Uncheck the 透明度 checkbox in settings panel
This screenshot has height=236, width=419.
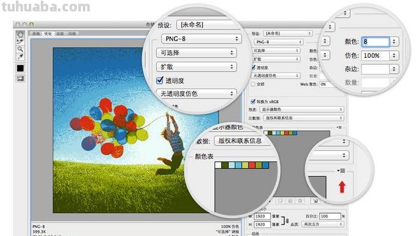pos(253,67)
